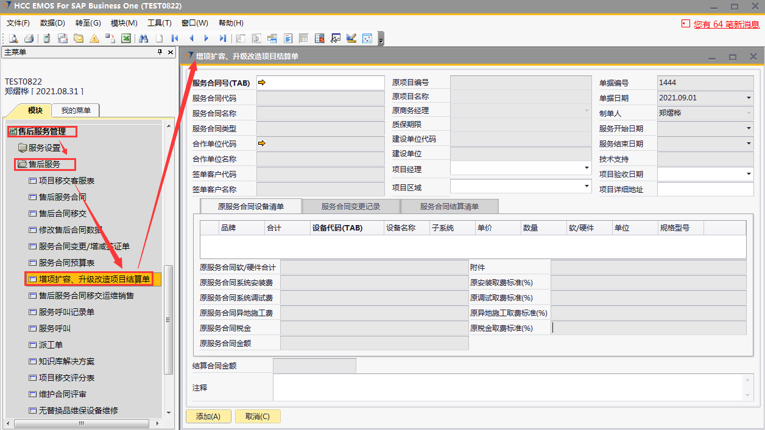
Task: Click the pin icon on 主菜单 panel
Action: tap(160, 52)
